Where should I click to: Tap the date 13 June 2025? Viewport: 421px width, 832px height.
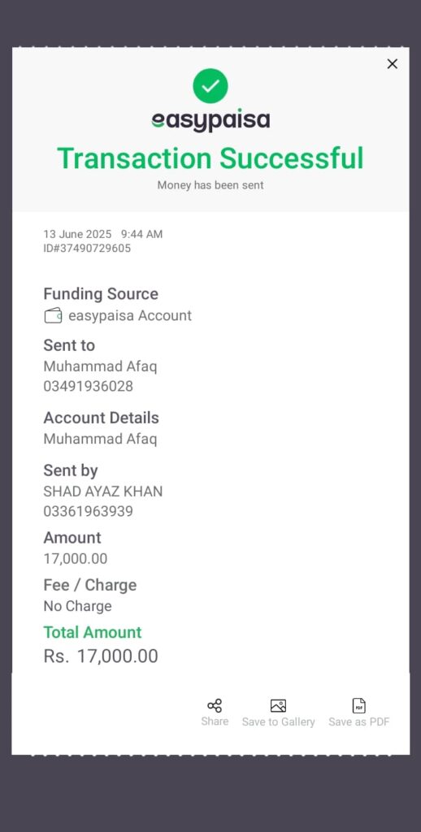(77, 234)
